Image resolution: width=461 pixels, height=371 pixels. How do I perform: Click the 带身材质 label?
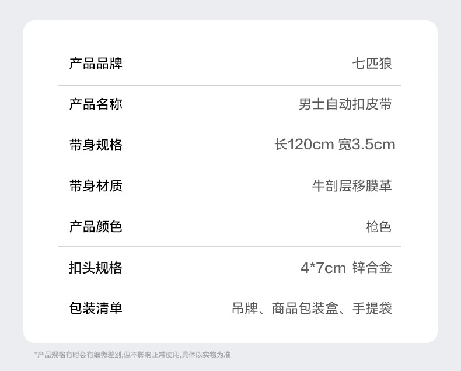[x=96, y=186]
